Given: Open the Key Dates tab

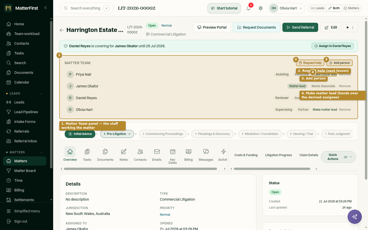Looking at the screenshot, I should pos(172,155).
